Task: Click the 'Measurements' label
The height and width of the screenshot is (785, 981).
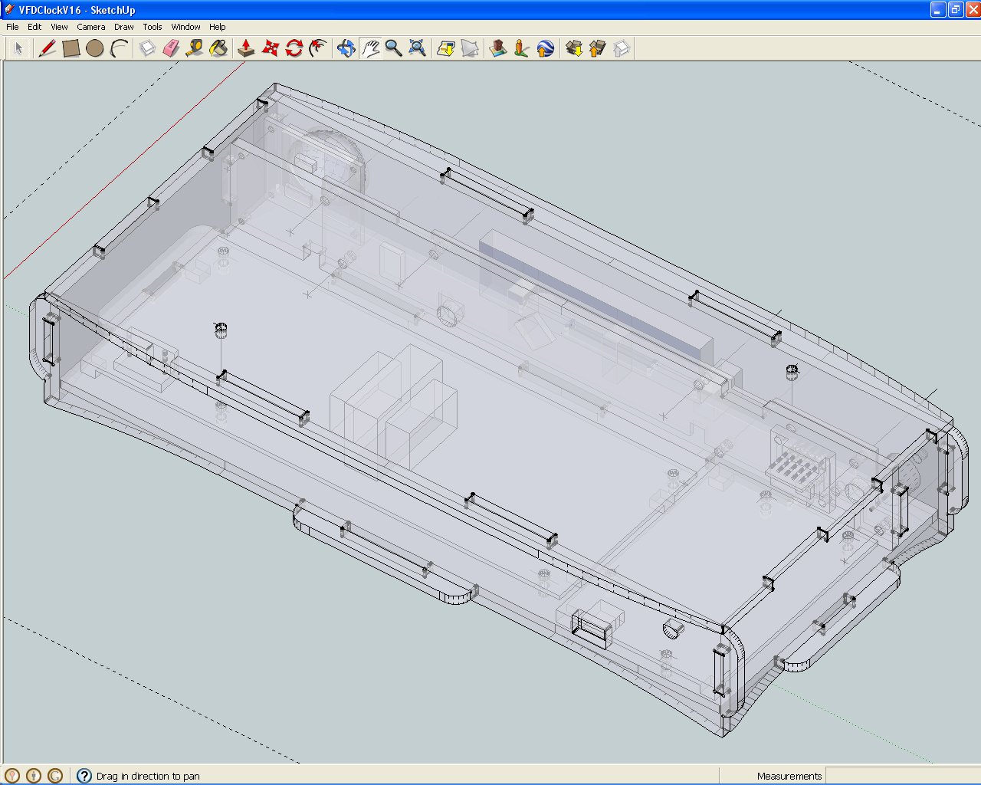Action: (x=789, y=776)
